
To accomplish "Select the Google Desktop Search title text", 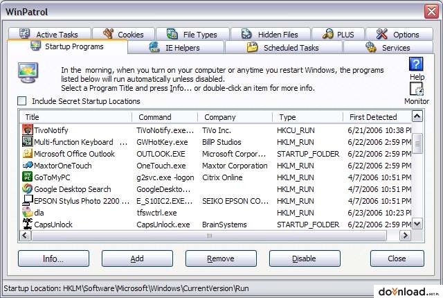I will pos(73,189).
